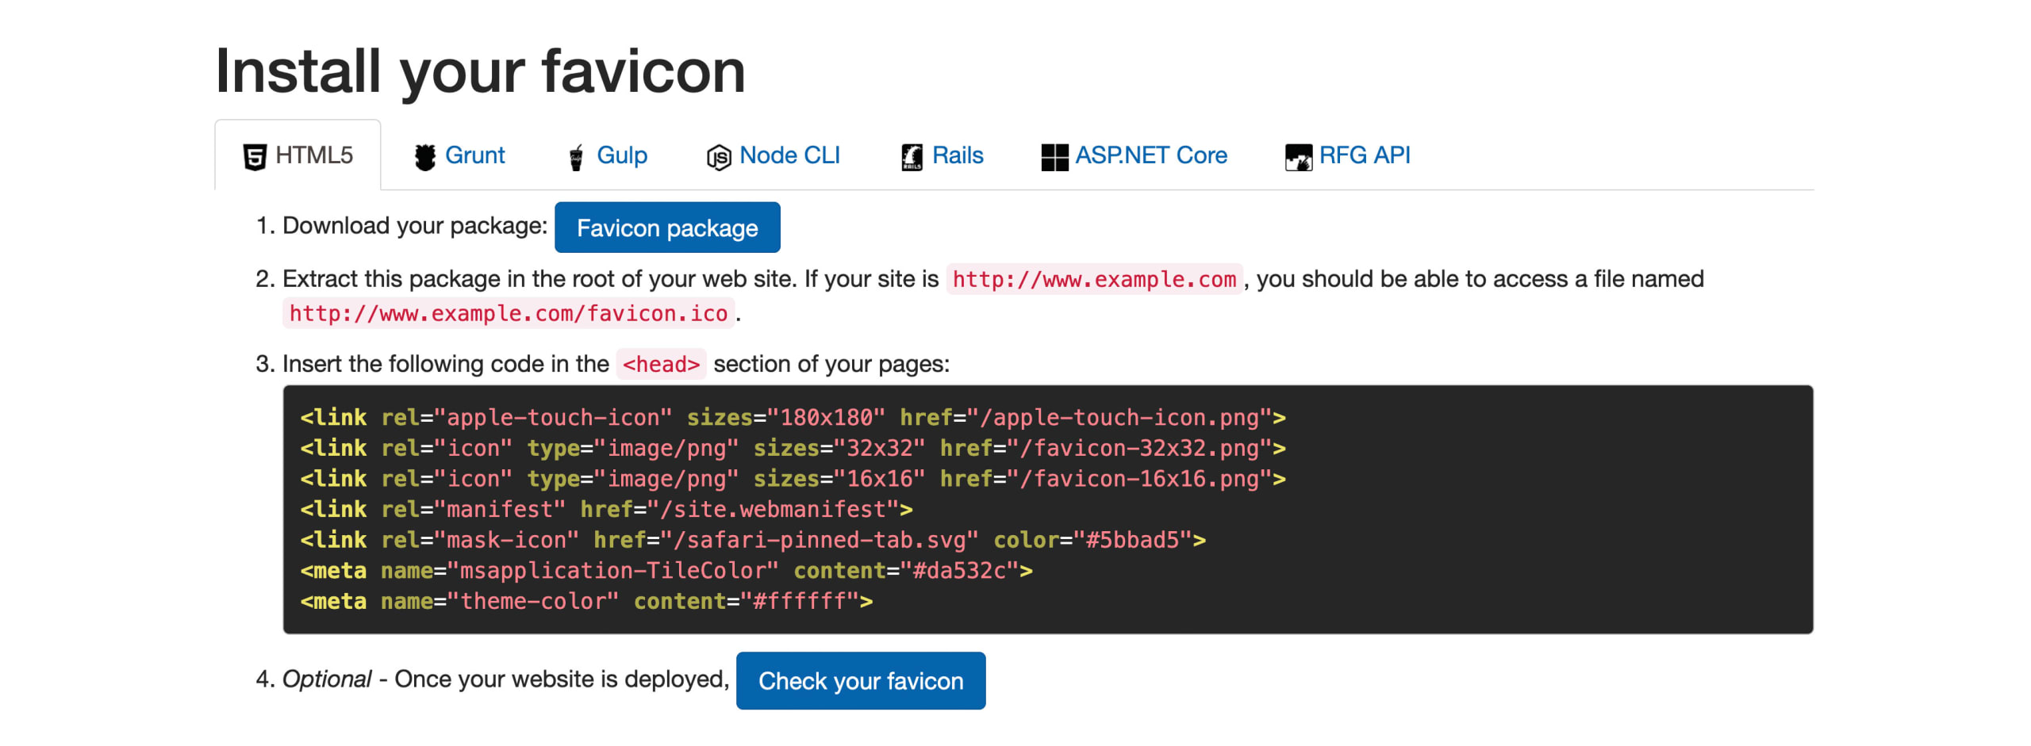Switch to the Node CLI tab

coord(774,155)
